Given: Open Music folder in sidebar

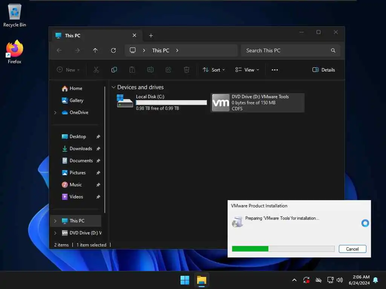Looking at the screenshot, I should click(x=76, y=185).
